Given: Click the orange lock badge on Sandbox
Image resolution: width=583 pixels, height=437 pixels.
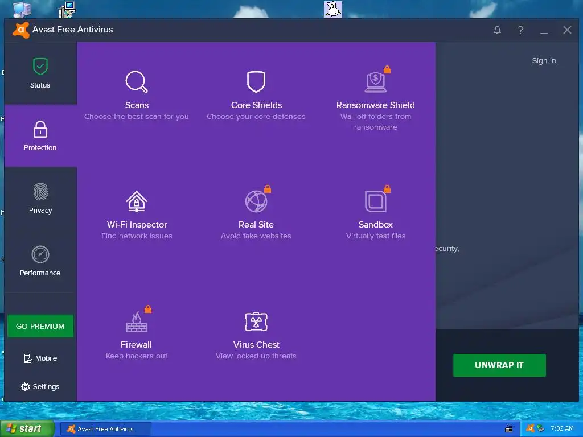Looking at the screenshot, I should pos(387,189).
